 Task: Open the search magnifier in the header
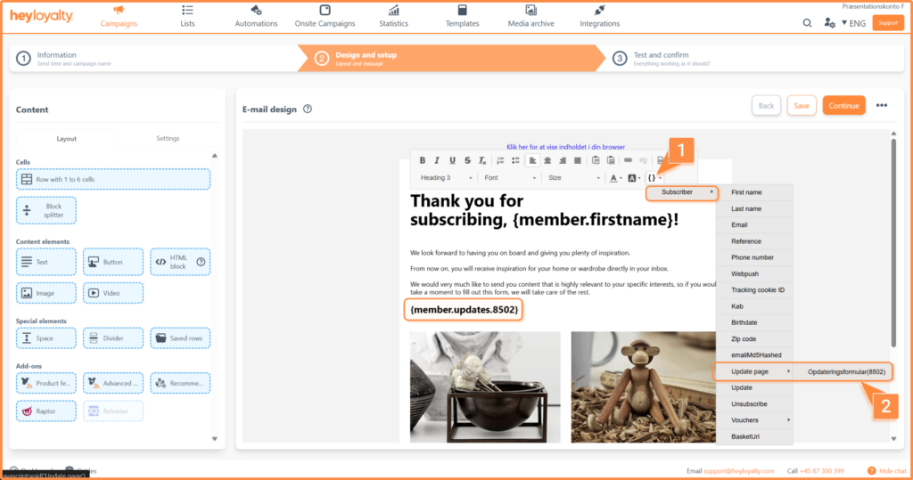(808, 23)
